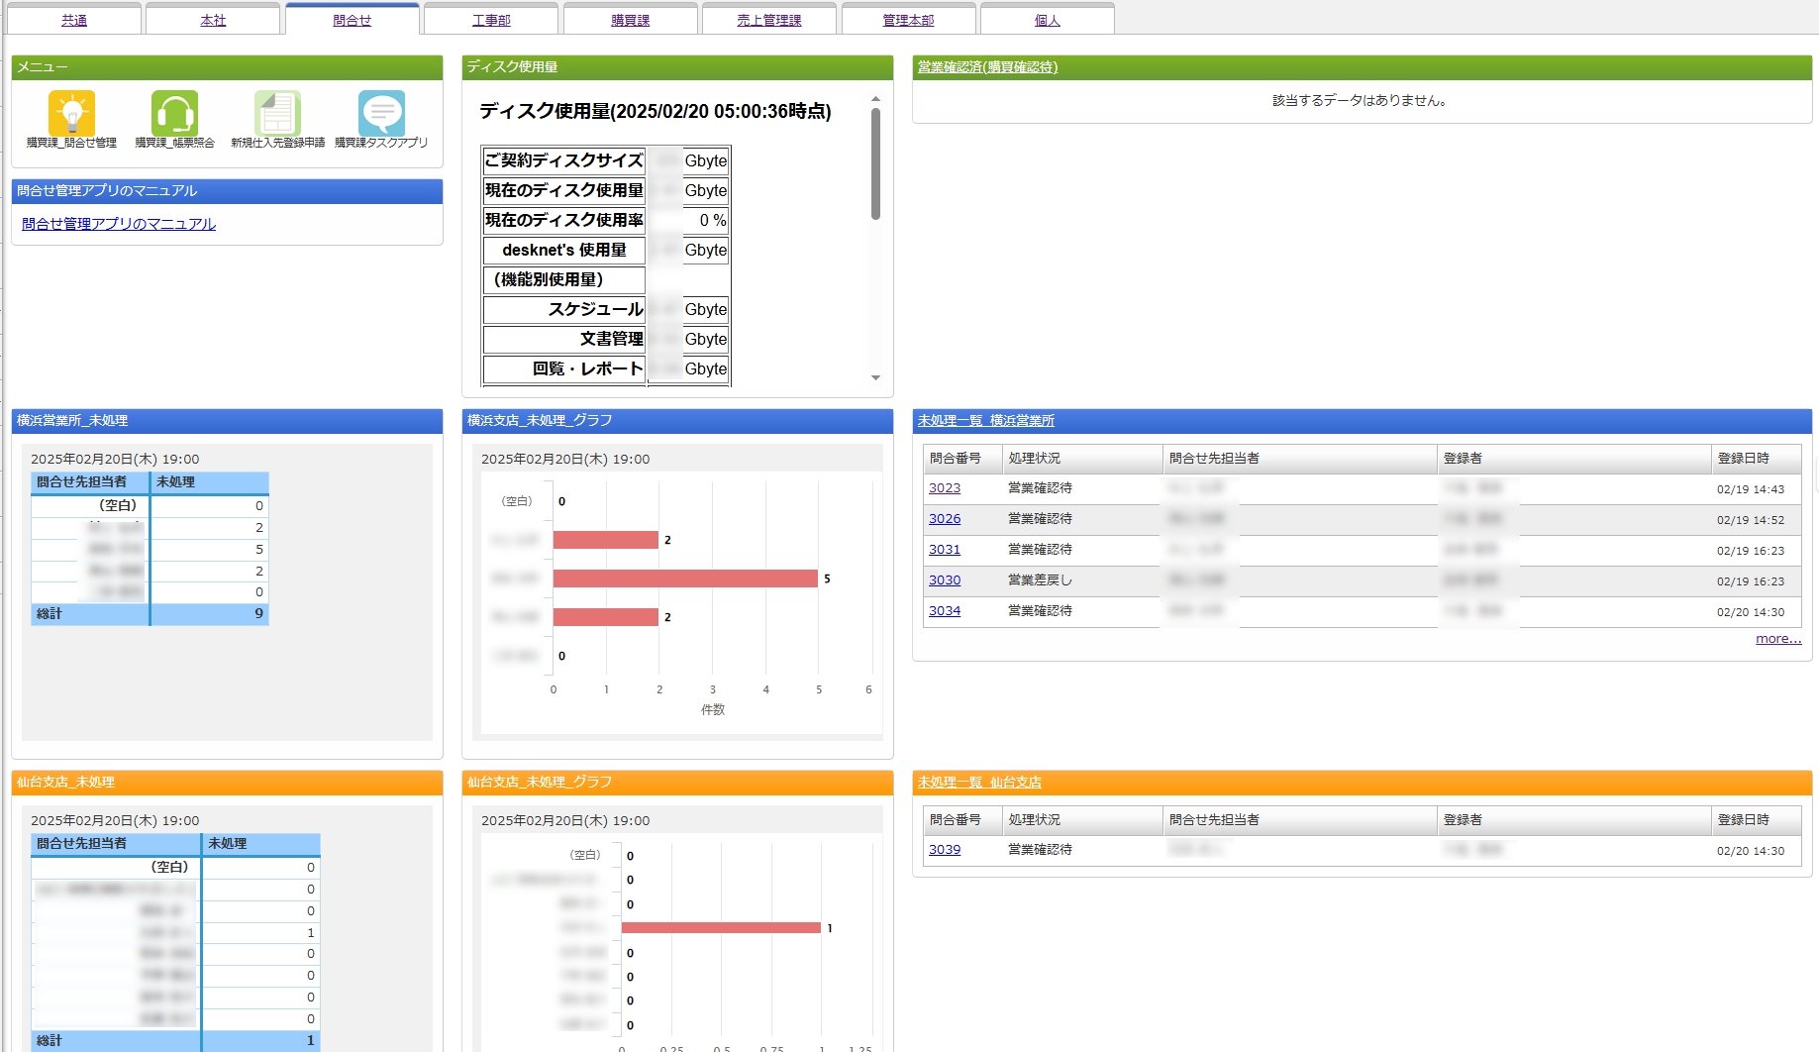Click the disk usage panel scroll-up arrow

[x=875, y=99]
